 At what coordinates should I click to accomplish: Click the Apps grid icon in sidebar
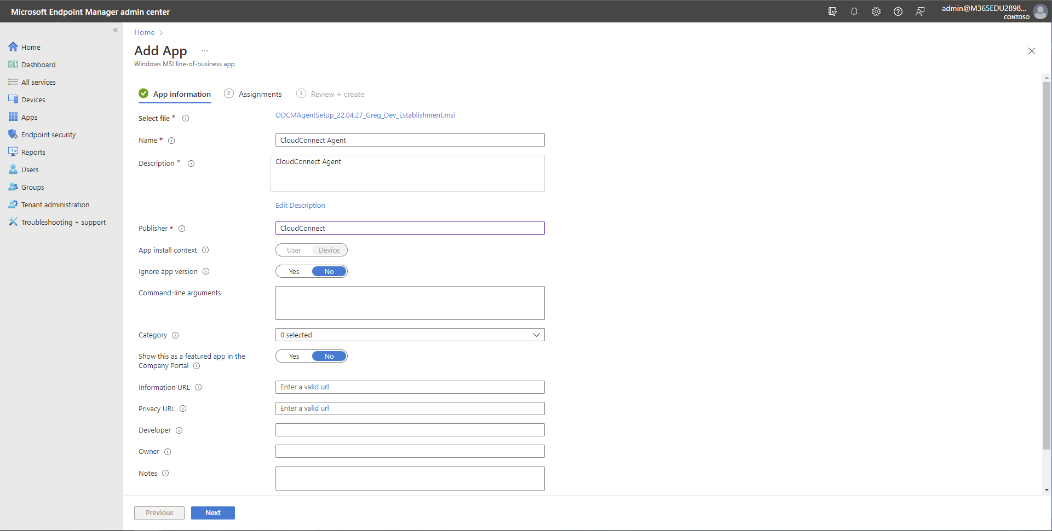tap(13, 117)
